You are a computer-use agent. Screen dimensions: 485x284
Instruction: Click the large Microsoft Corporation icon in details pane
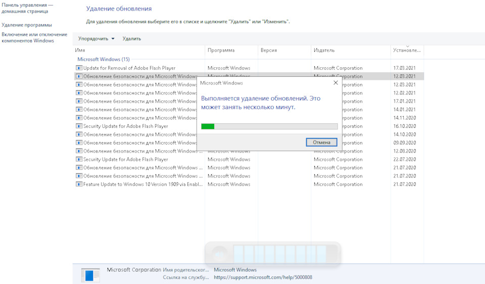pos(91,274)
